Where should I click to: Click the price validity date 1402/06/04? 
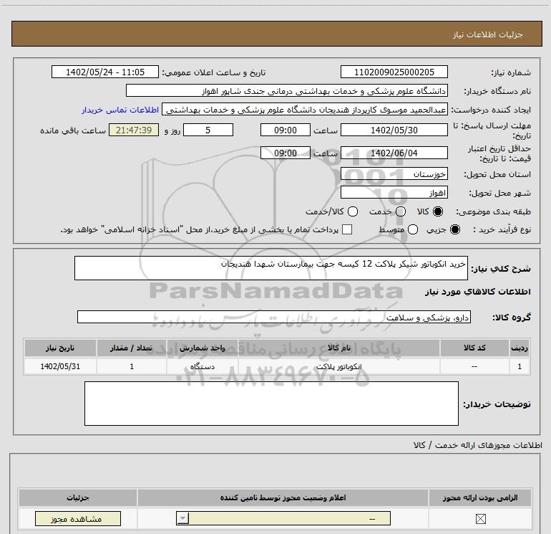pyautogui.click(x=394, y=153)
